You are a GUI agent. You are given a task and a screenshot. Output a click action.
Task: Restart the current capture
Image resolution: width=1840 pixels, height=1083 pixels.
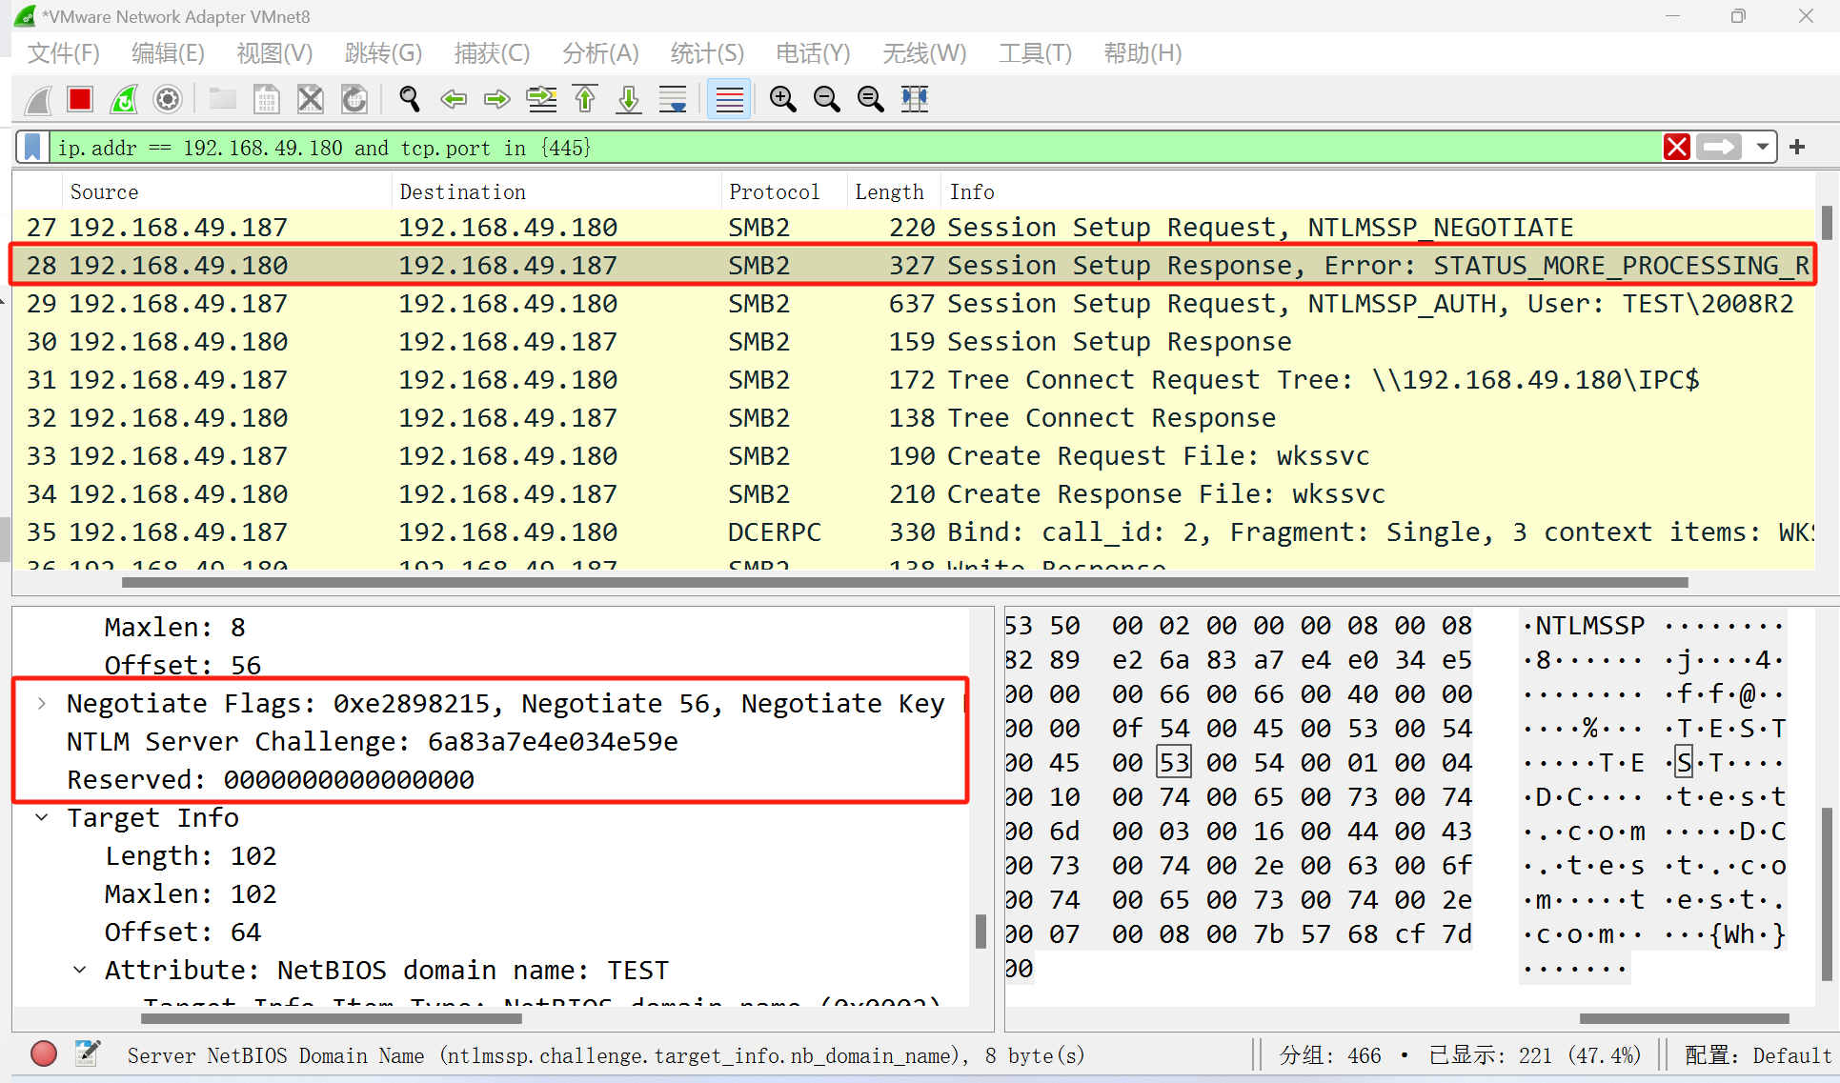(x=124, y=99)
